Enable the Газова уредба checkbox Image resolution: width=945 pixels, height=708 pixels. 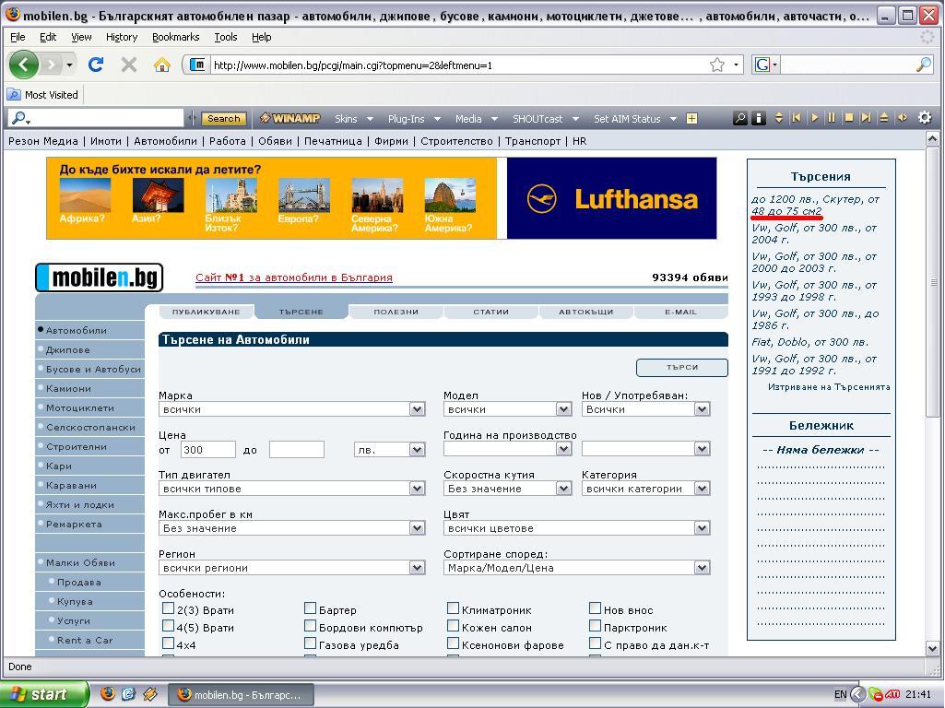click(311, 643)
